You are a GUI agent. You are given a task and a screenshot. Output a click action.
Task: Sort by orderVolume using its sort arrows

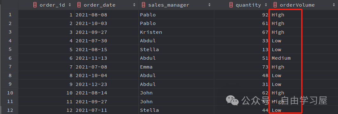tap(334, 5)
